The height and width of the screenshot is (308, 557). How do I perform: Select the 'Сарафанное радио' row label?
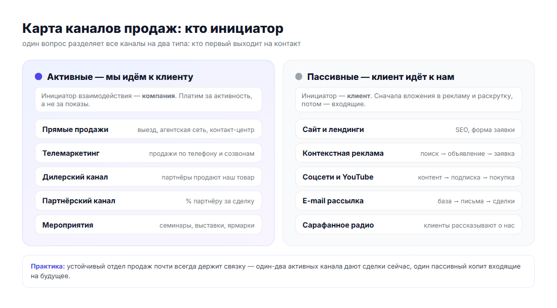[338, 225]
